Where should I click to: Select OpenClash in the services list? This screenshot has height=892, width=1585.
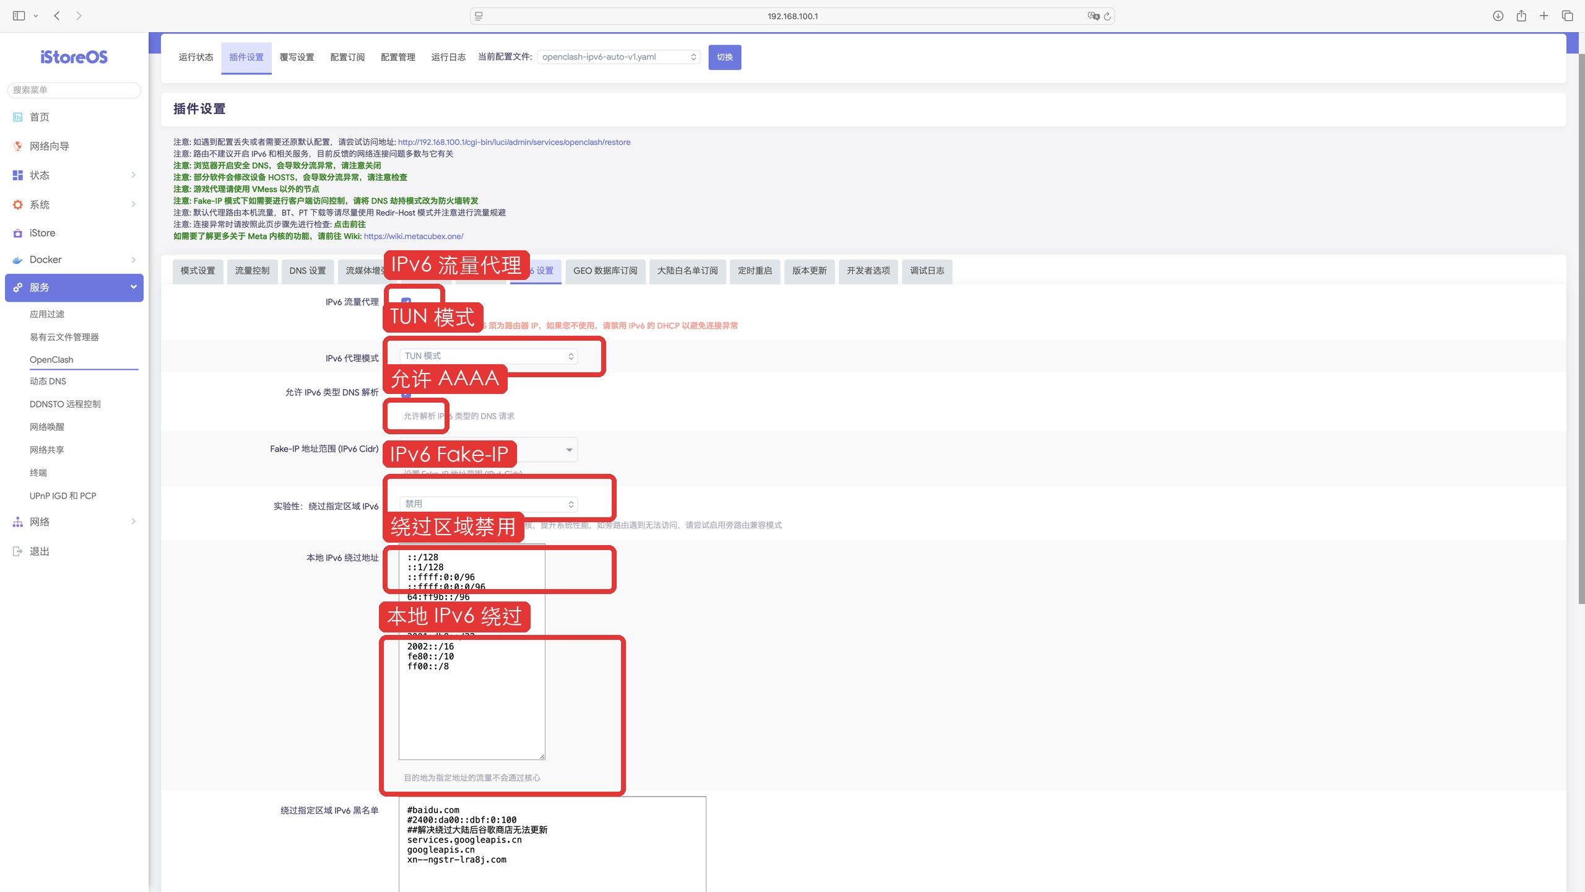(51, 360)
